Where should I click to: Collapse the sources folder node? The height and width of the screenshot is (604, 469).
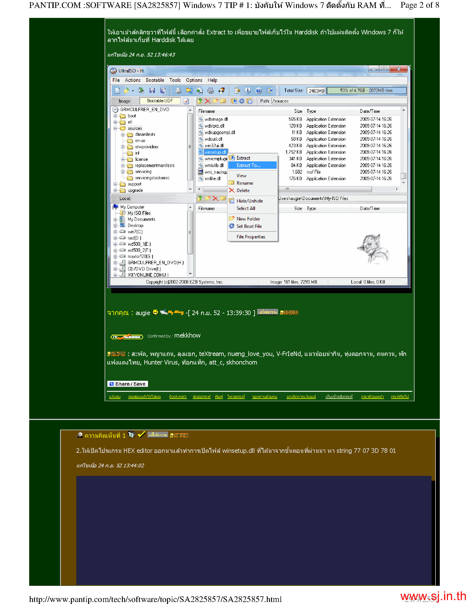[x=115, y=128]
